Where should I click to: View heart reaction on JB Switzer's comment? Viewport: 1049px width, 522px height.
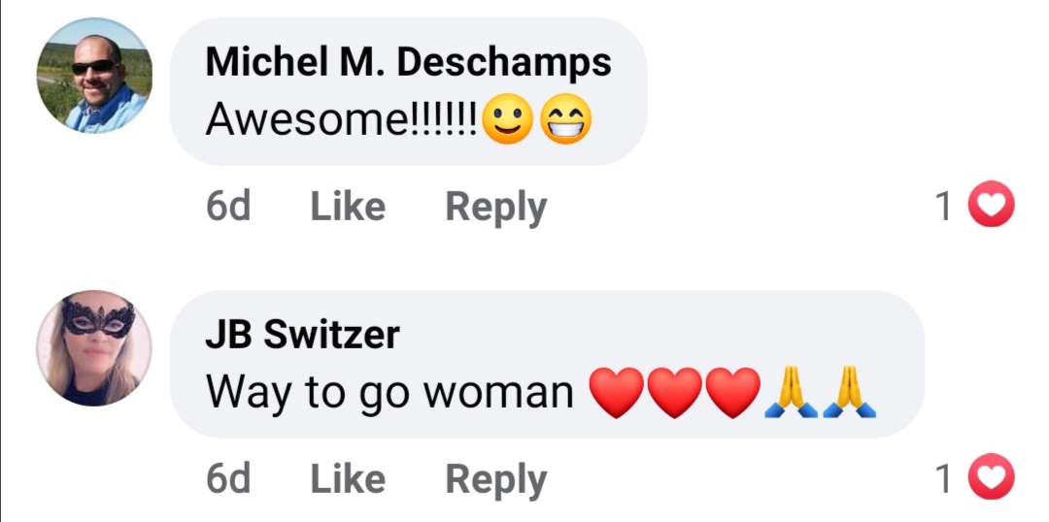coord(992,479)
